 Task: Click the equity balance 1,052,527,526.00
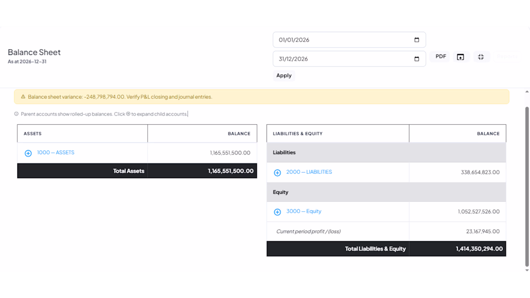tap(478, 211)
